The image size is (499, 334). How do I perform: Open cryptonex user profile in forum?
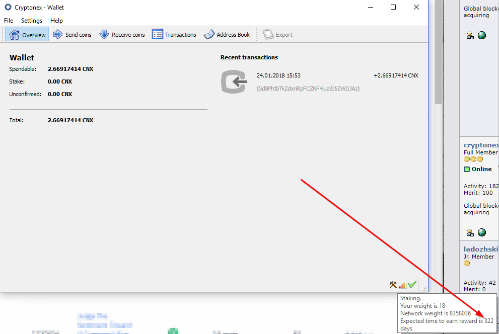481,145
